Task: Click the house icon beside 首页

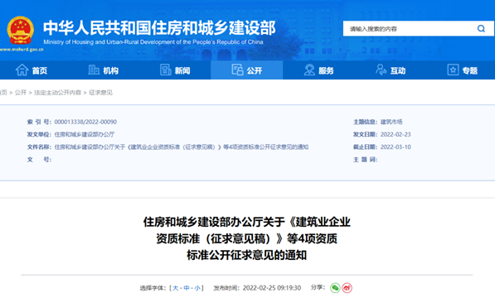Action: pos(22,70)
